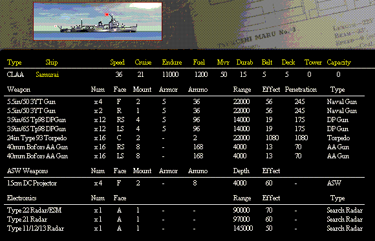Click the Endure column header
The width and height of the screenshot is (375, 241).
coord(172,63)
